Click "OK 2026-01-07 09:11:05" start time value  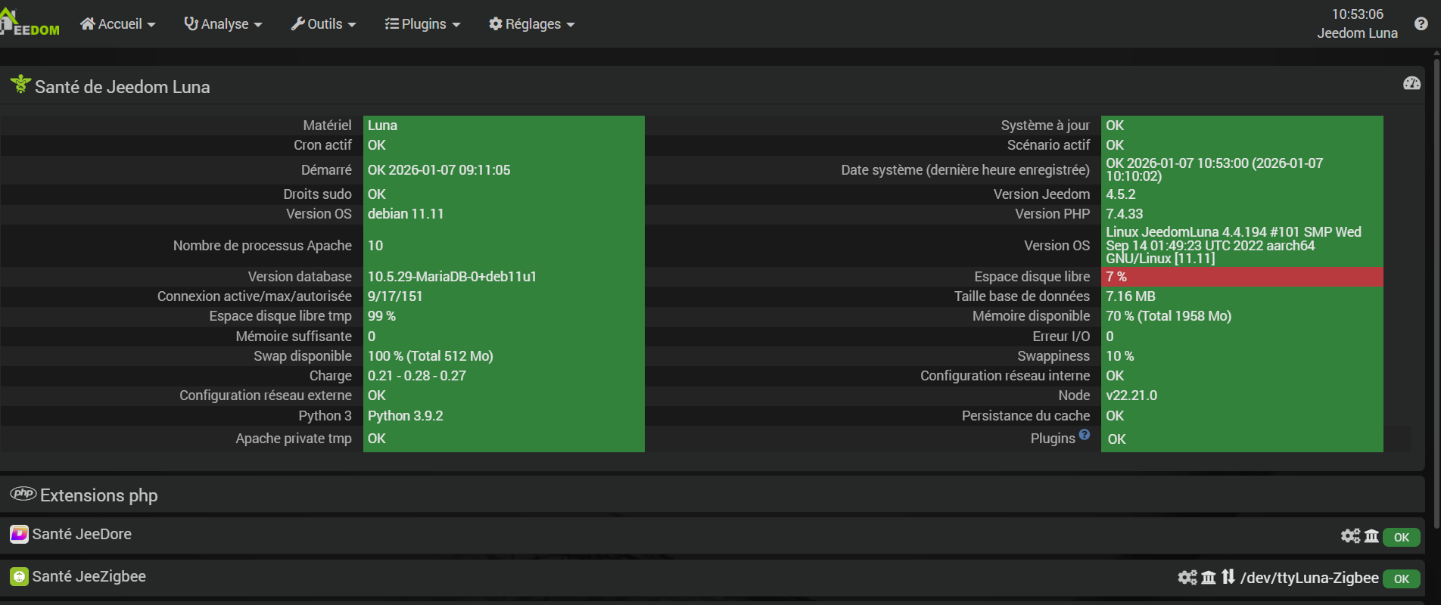(x=439, y=170)
